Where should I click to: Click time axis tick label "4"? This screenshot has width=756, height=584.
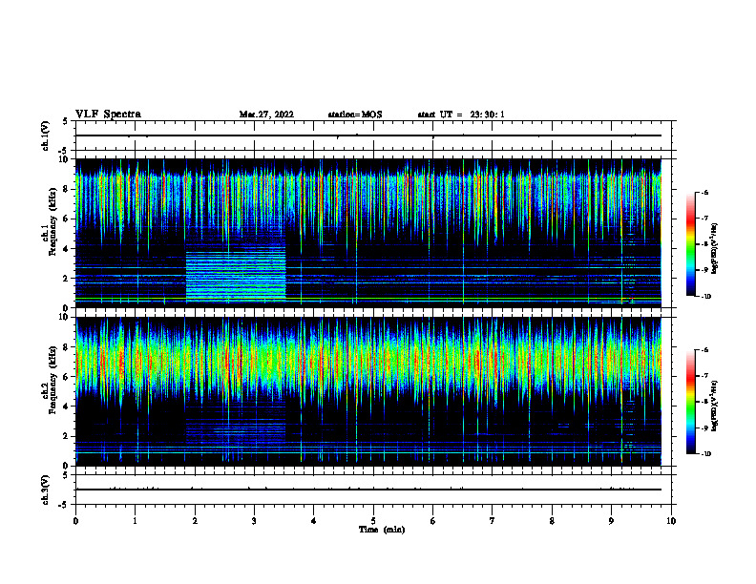click(x=313, y=521)
